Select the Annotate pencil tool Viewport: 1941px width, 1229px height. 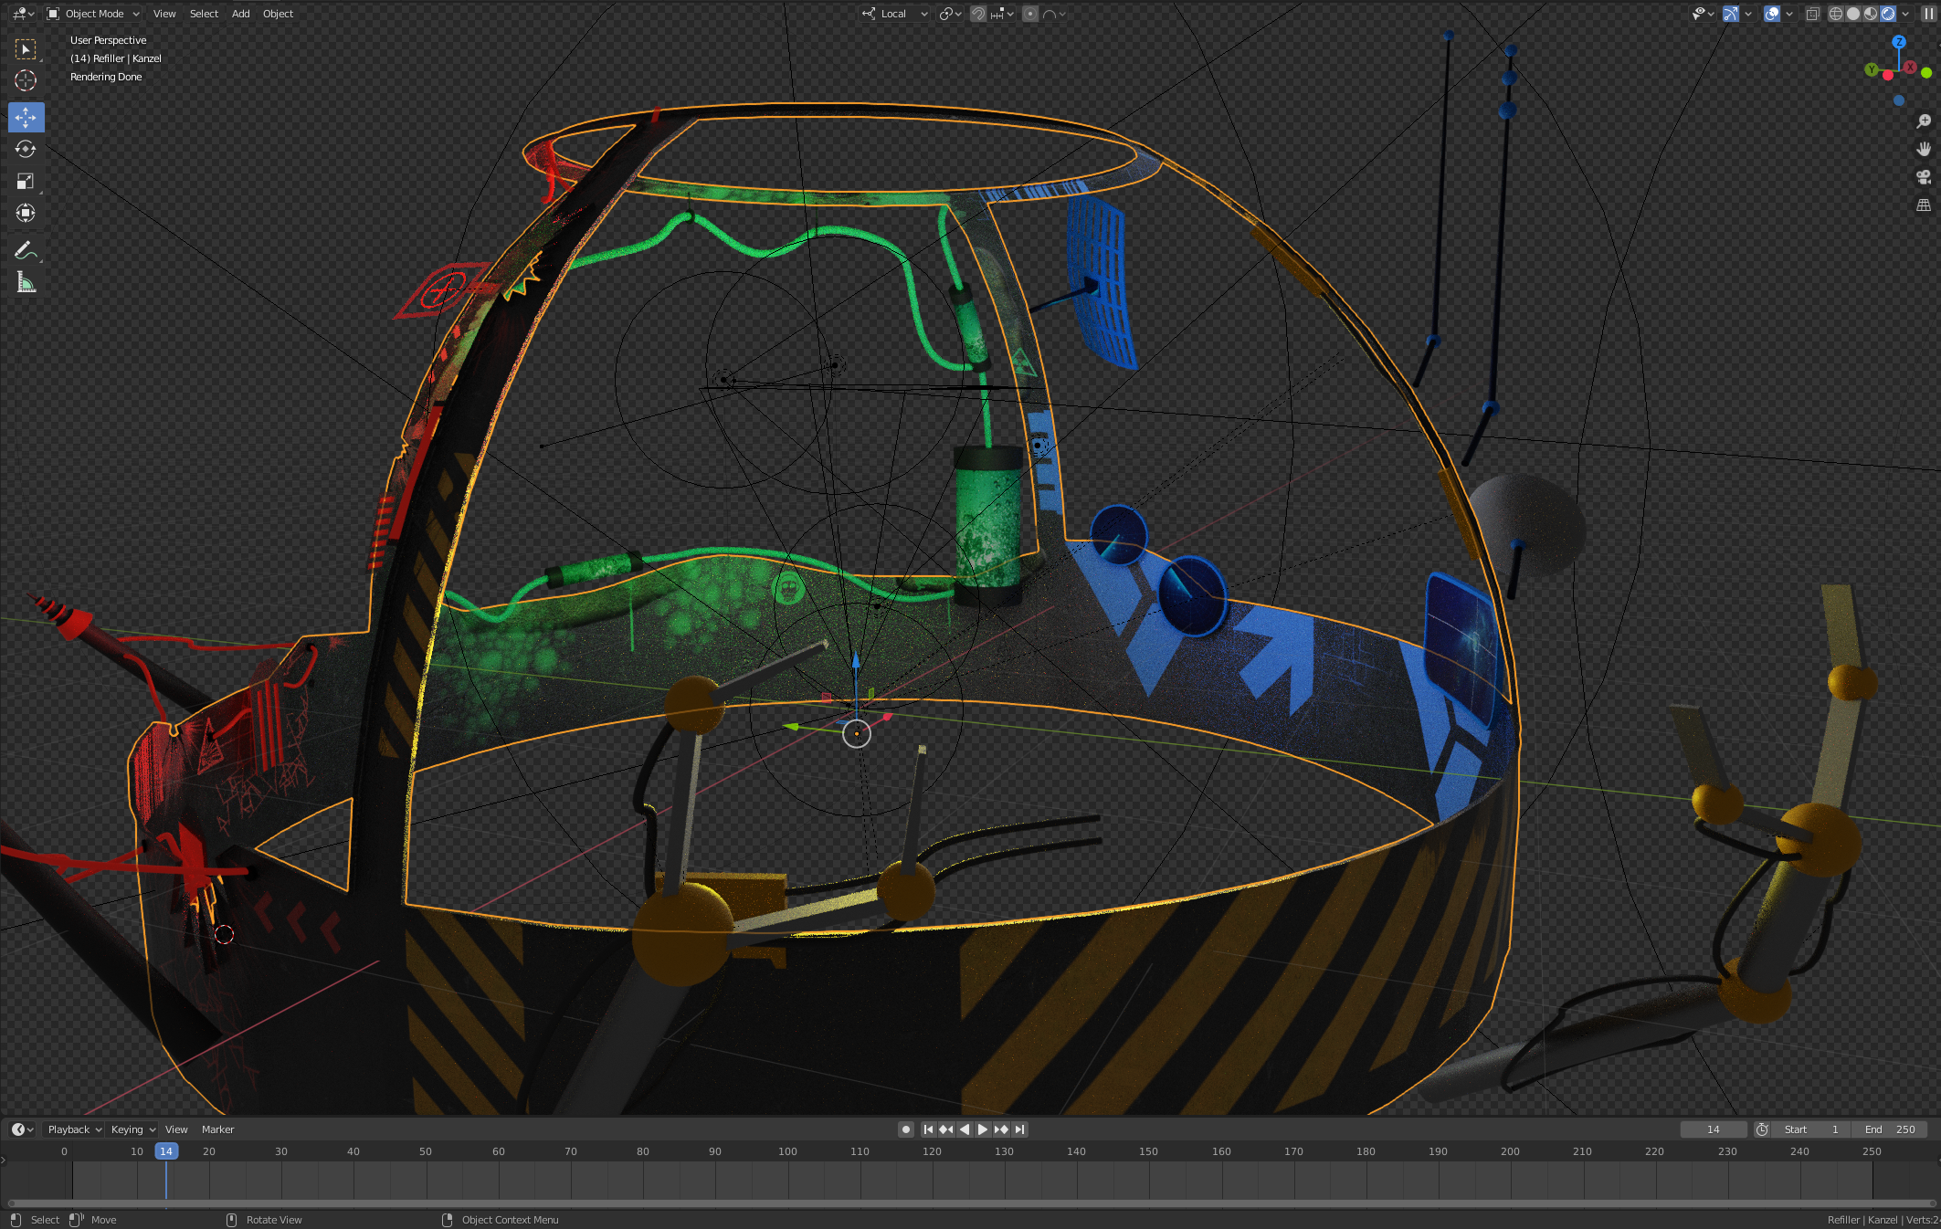coord(26,250)
